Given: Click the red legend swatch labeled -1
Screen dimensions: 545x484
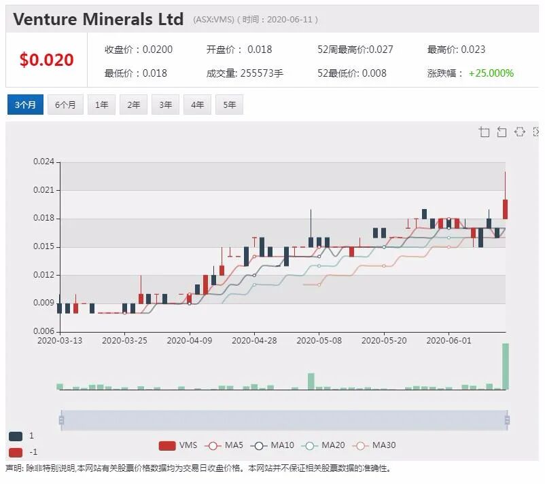Looking at the screenshot, I should tap(16, 452).
